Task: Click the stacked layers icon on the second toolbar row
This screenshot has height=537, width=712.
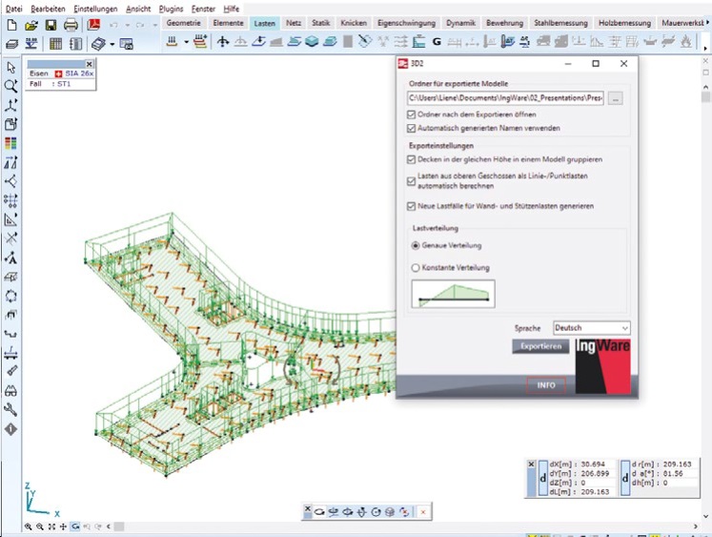Action: point(12,44)
